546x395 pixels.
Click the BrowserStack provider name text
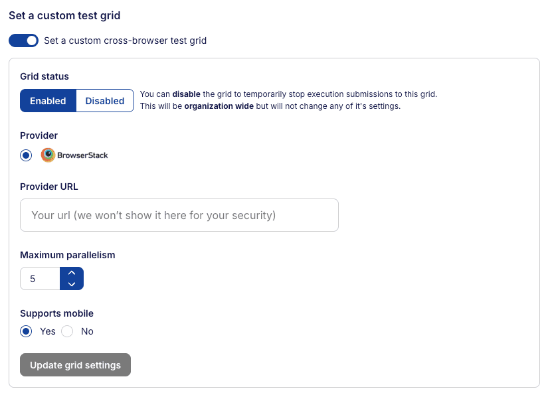[83, 155]
